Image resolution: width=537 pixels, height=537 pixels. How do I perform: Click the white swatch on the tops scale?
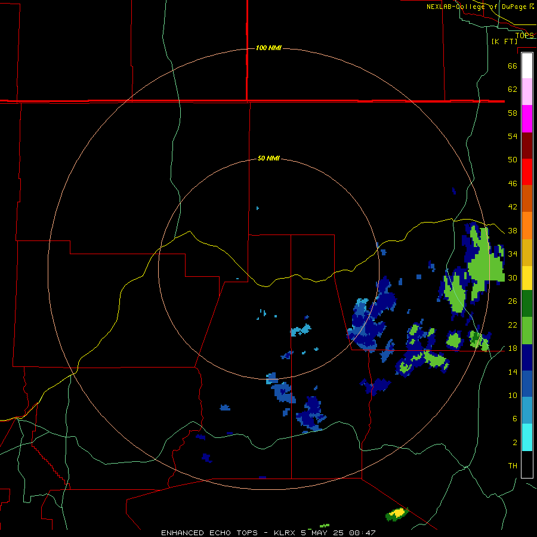point(527,66)
